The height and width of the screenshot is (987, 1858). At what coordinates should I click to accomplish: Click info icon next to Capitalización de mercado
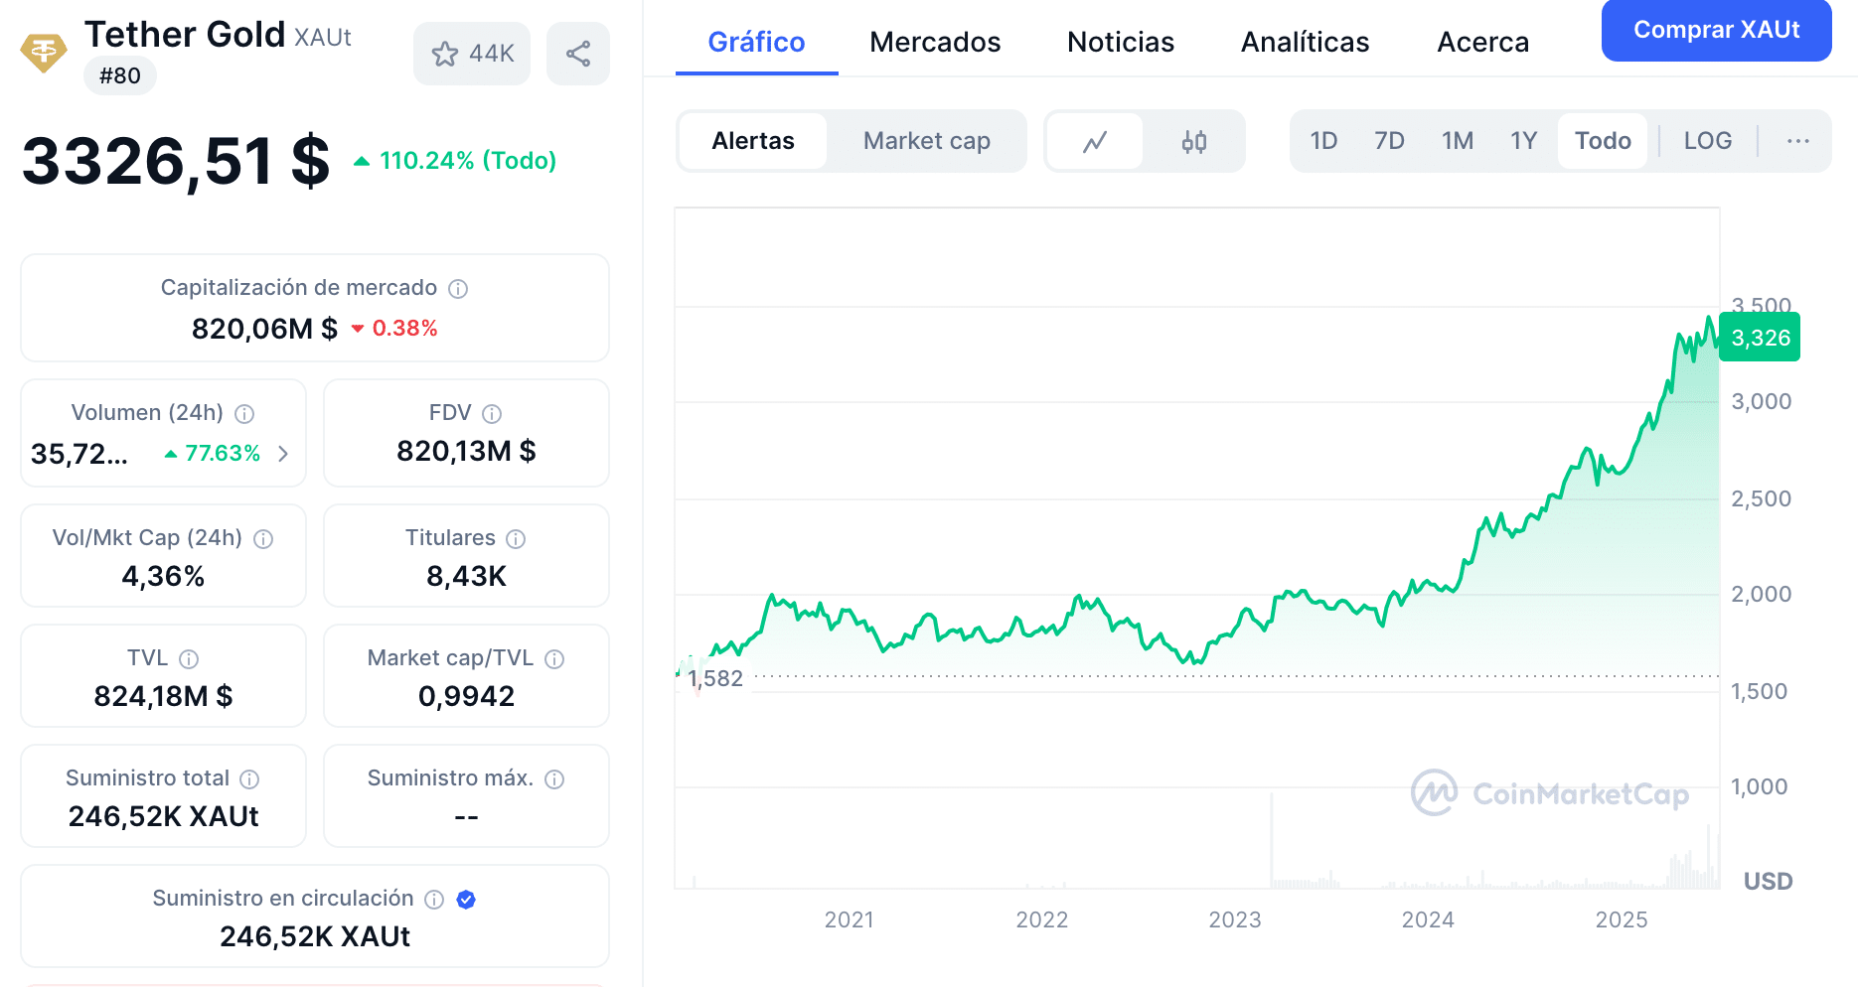(x=458, y=289)
